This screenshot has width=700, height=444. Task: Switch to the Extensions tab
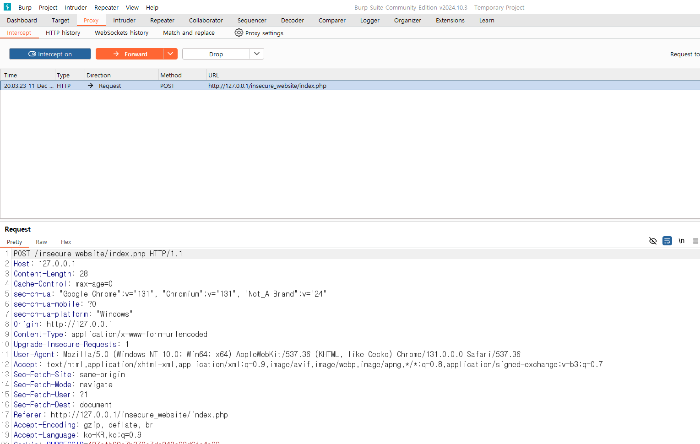pos(450,20)
